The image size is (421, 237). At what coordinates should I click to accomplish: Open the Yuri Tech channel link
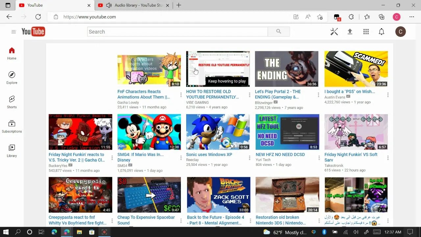(x=263, y=160)
